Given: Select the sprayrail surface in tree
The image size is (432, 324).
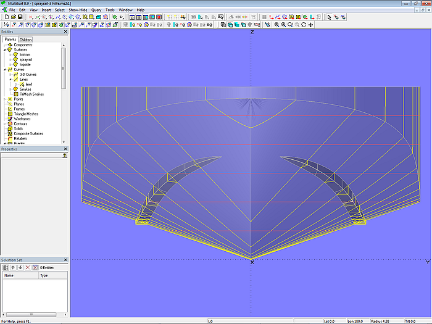Looking at the screenshot, I should [26, 60].
